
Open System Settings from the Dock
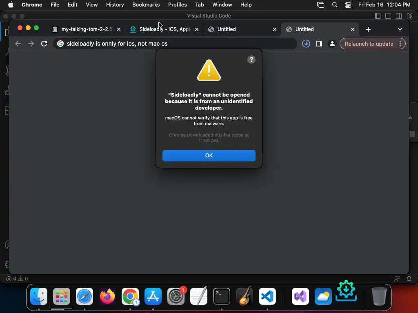point(176,296)
